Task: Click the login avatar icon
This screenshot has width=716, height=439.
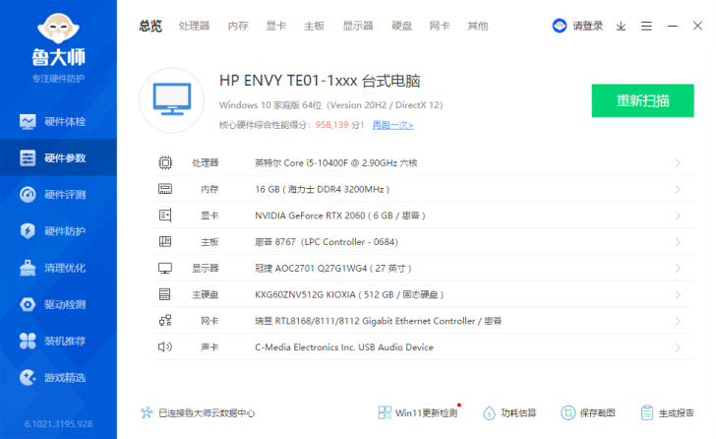Action: pyautogui.click(x=560, y=26)
